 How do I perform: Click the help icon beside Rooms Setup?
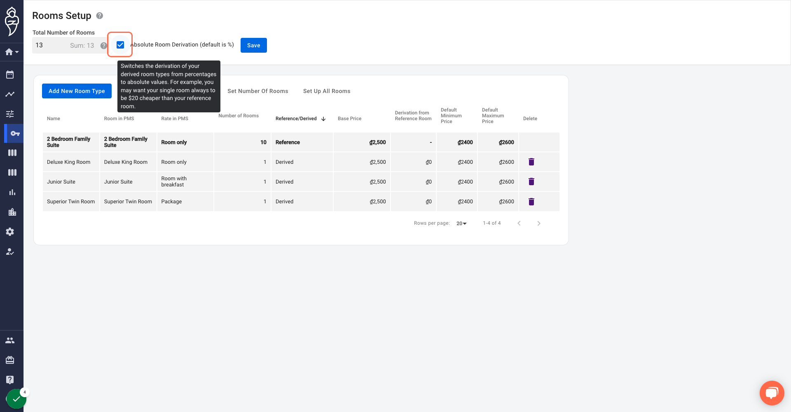(100, 16)
